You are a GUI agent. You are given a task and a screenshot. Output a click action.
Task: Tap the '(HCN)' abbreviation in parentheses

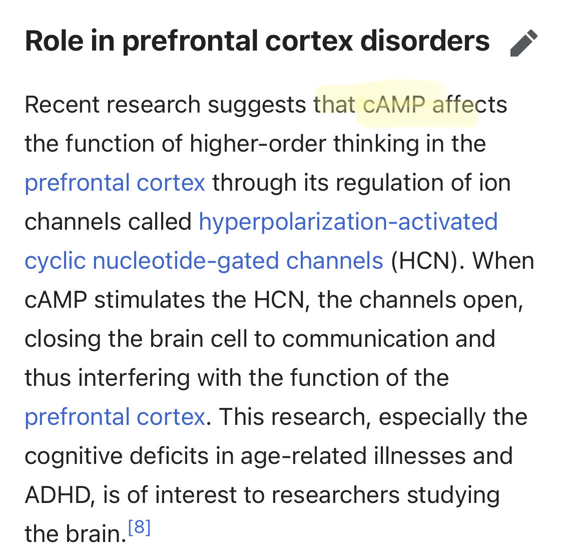424,261
